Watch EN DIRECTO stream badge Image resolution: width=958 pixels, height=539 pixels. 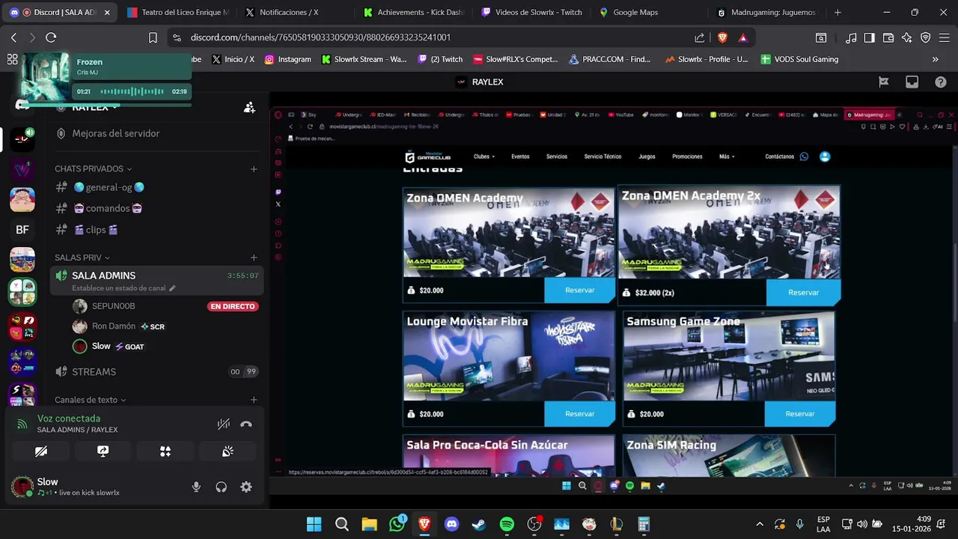point(233,306)
